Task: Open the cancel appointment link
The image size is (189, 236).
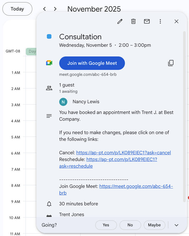Action: (124, 152)
